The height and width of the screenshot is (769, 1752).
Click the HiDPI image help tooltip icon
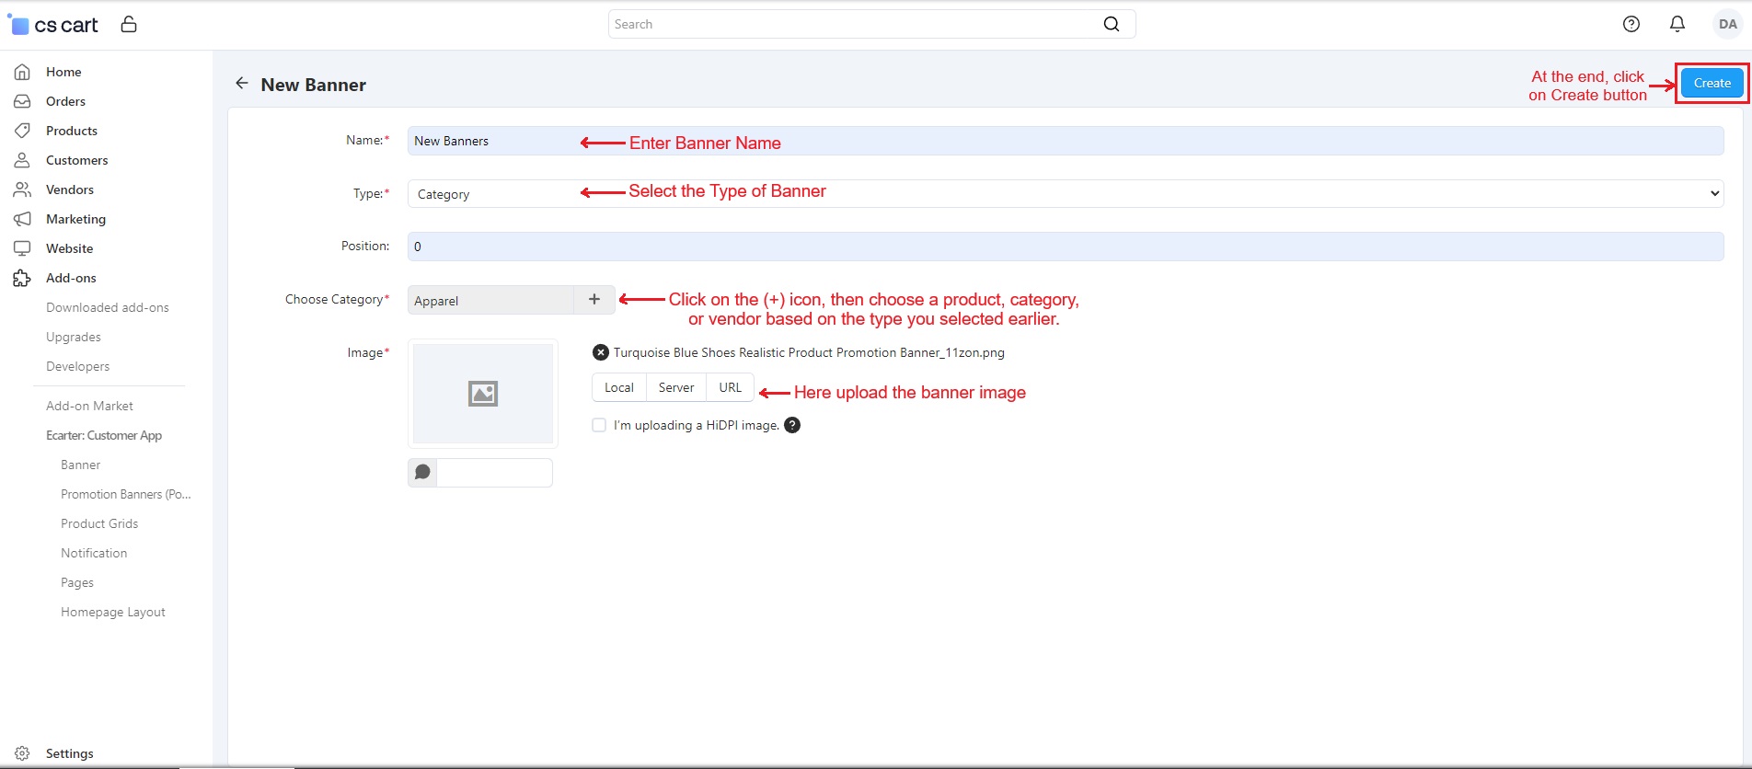(x=792, y=425)
